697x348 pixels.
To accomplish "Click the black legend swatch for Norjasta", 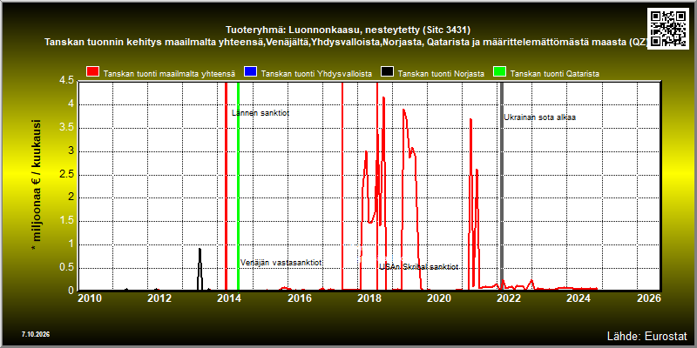I will pos(388,73).
